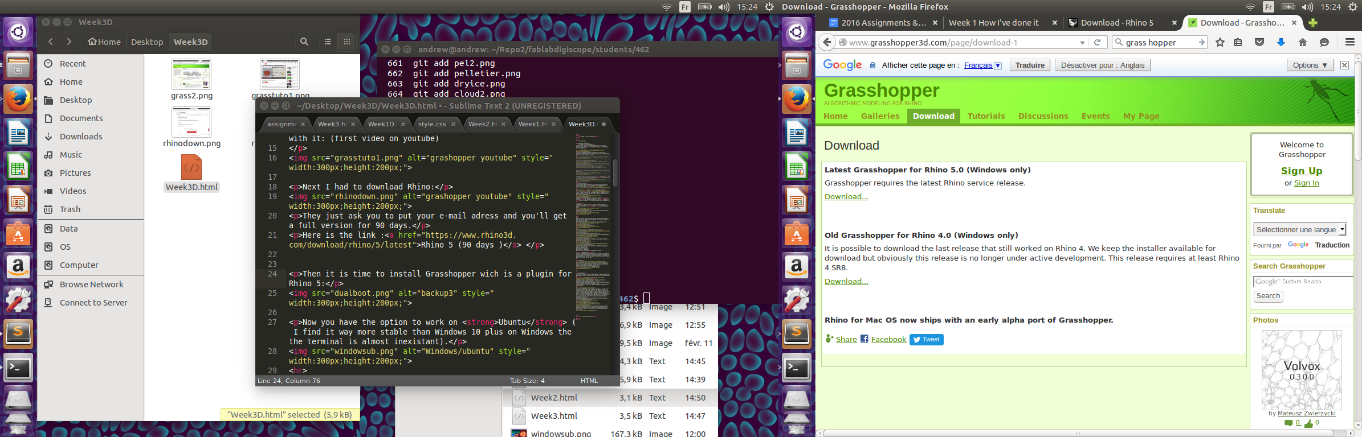Go forward in the Files window

tap(69, 42)
